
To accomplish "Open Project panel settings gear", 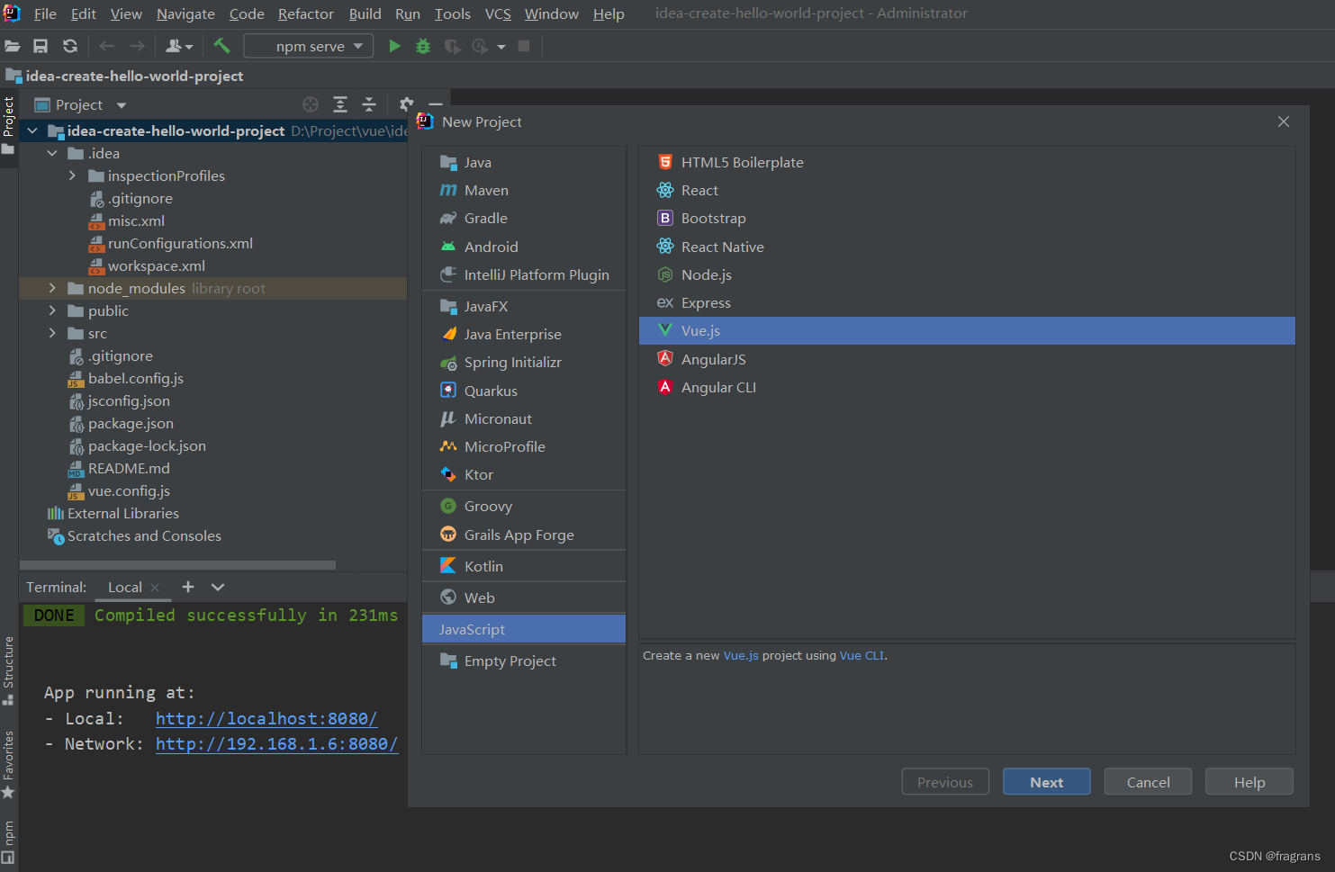I will pyautogui.click(x=405, y=104).
